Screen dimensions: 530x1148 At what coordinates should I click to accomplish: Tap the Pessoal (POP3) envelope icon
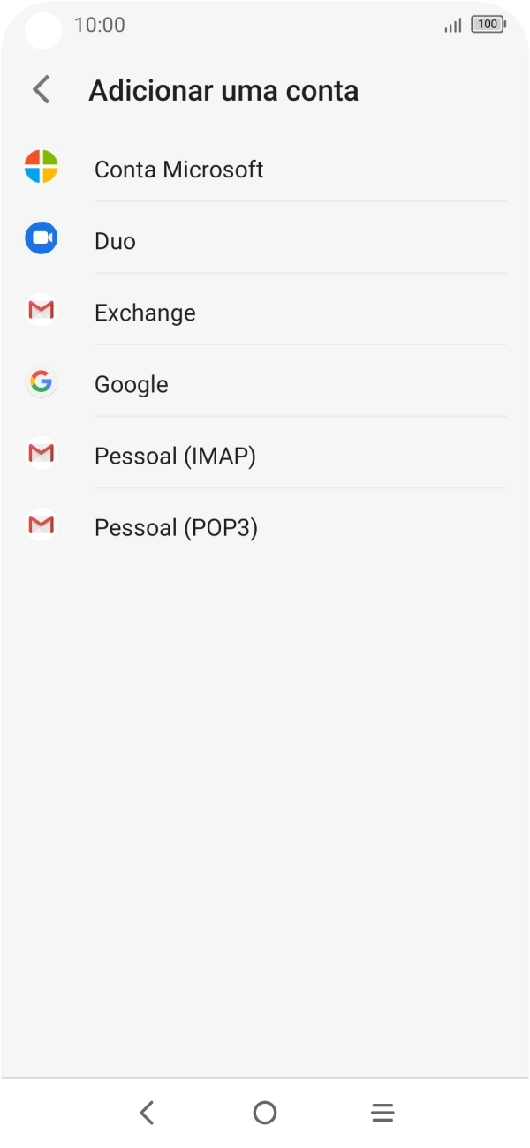(x=41, y=525)
